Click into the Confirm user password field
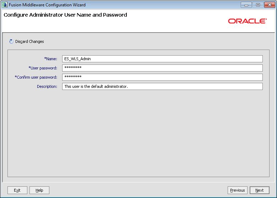Image resolution: width=277 pixels, height=198 pixels. click(162, 77)
